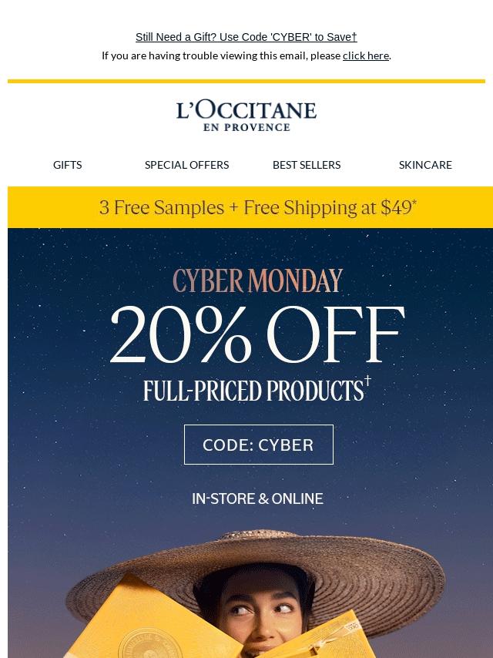
Task: Open the Skincare navigation item
Action: pos(425,165)
